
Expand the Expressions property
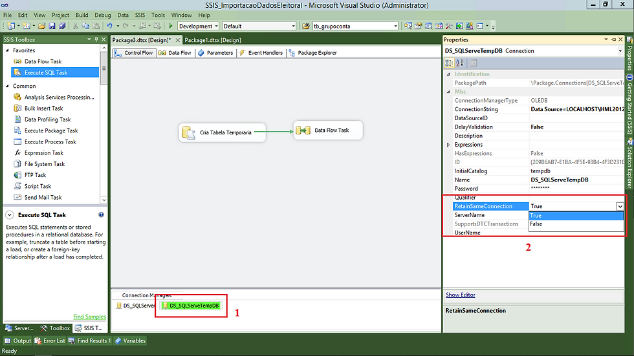pyautogui.click(x=448, y=145)
